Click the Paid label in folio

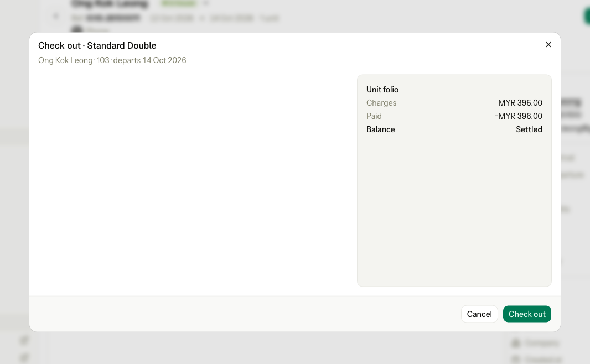pyautogui.click(x=374, y=116)
